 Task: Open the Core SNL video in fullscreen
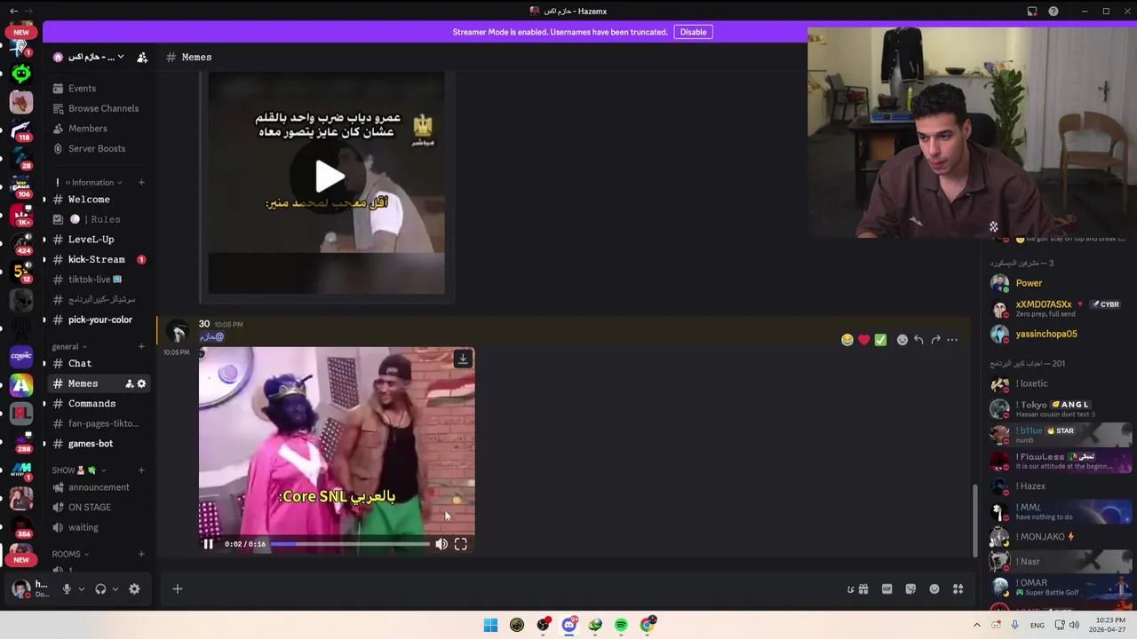click(x=461, y=544)
